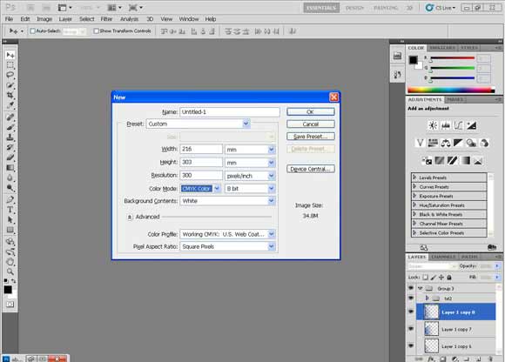Hide the Layer 1 copy 7 layer
The width and height of the screenshot is (505, 362).
coord(411,329)
